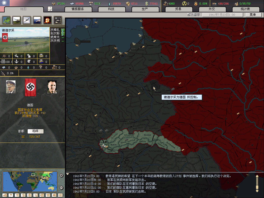Enable the victory points star map mode

[60, 195]
